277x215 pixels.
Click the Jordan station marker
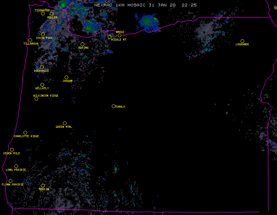66,77
